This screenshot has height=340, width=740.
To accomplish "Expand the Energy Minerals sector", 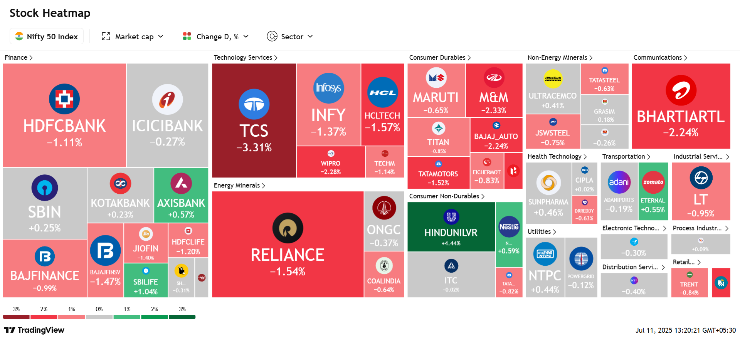I will (239, 185).
